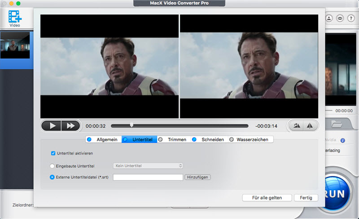Open the help question mark icon

(x=351, y=18)
